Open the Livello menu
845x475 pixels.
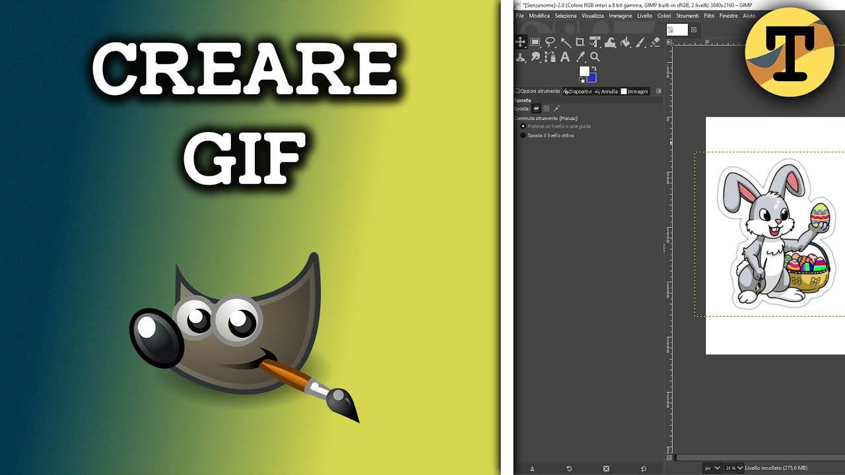644,16
